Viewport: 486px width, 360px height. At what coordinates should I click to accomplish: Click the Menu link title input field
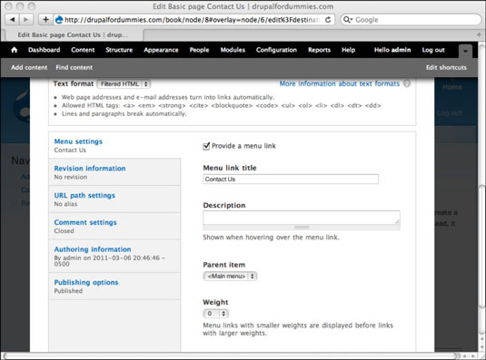[x=291, y=179]
